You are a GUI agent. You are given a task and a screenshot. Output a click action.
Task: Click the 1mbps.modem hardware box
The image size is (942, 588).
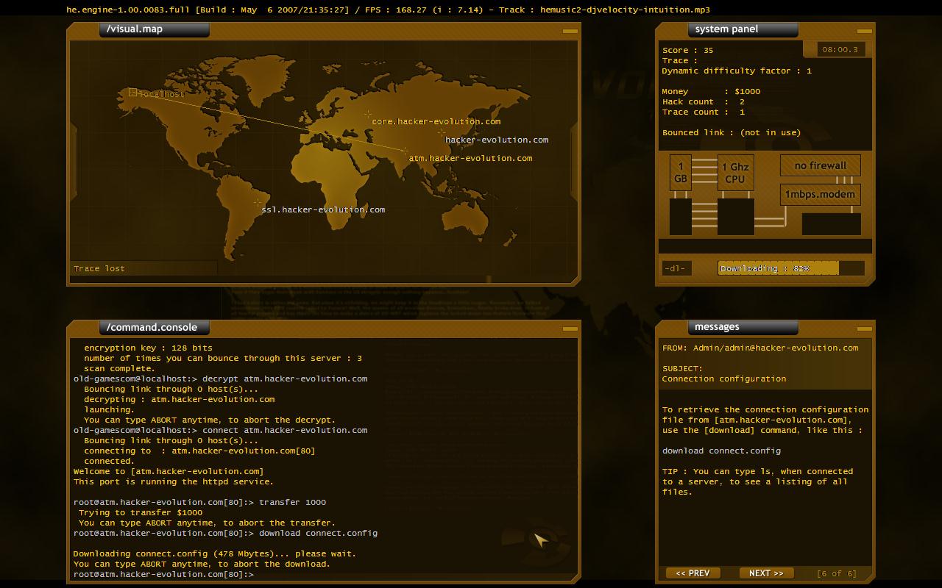point(820,195)
